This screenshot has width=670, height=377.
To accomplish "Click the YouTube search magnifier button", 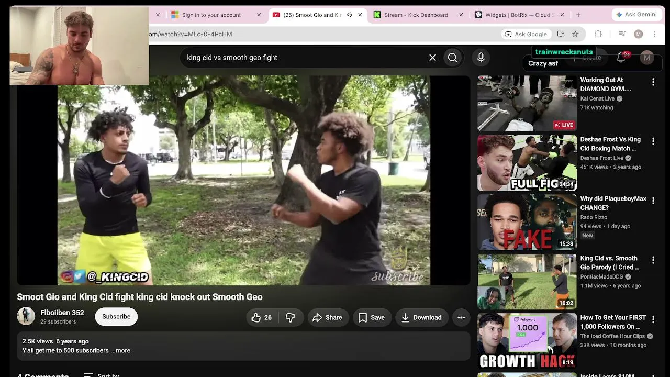I will point(453,58).
